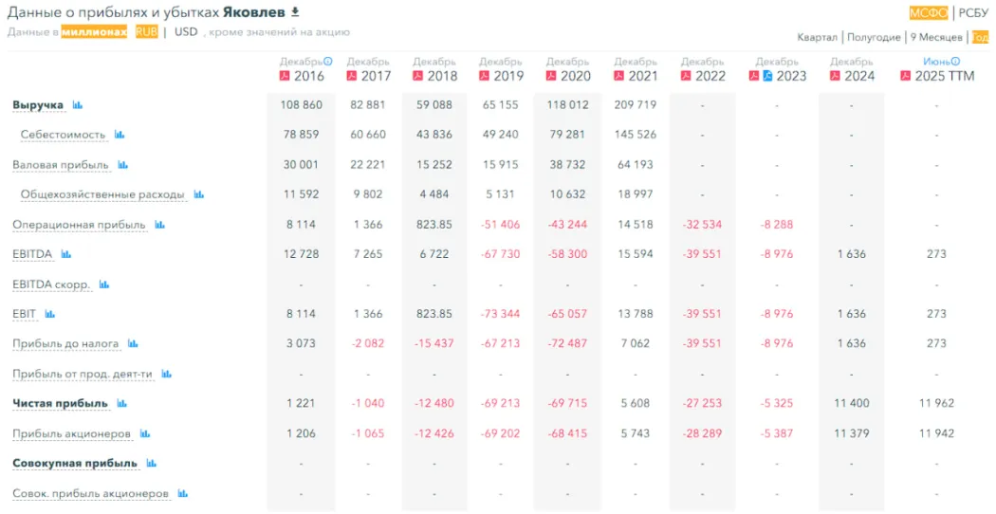Switch reporting standard to РСБУ
Image resolution: width=996 pixels, height=514 pixels.
[973, 12]
